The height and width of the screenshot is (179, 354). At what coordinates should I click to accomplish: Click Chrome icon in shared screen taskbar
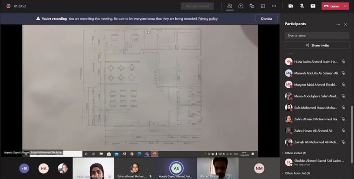131,154
